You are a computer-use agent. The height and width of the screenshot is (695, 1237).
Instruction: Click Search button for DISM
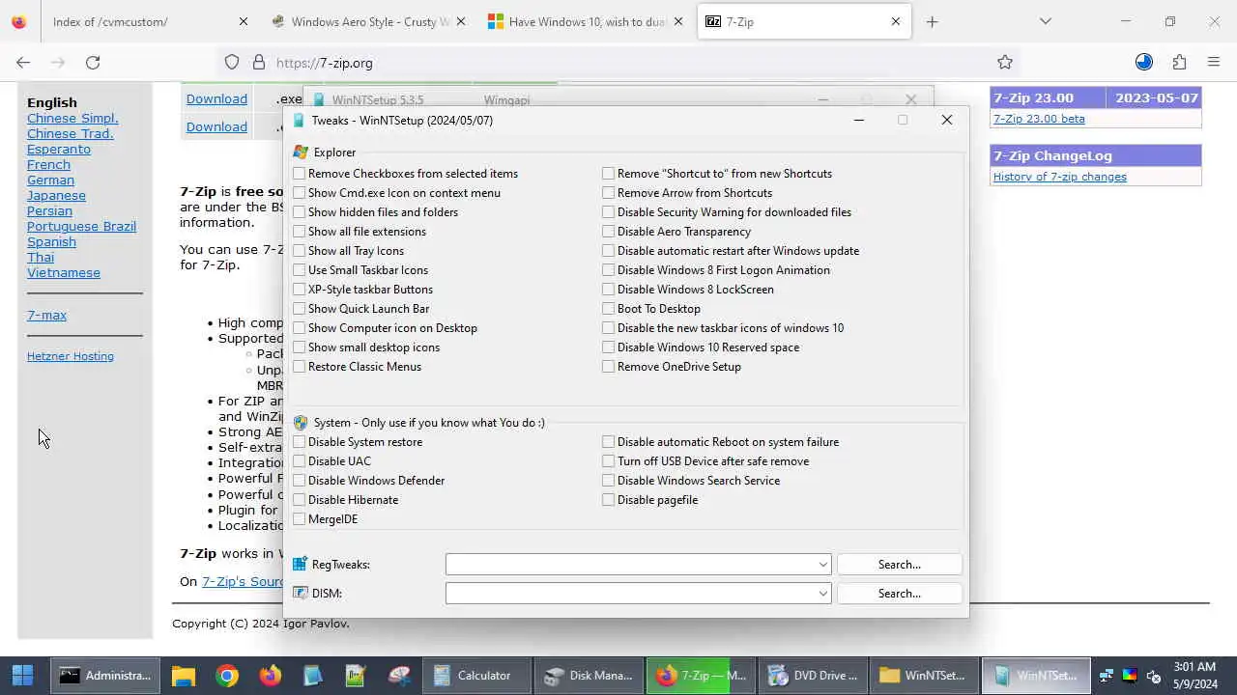(x=899, y=594)
